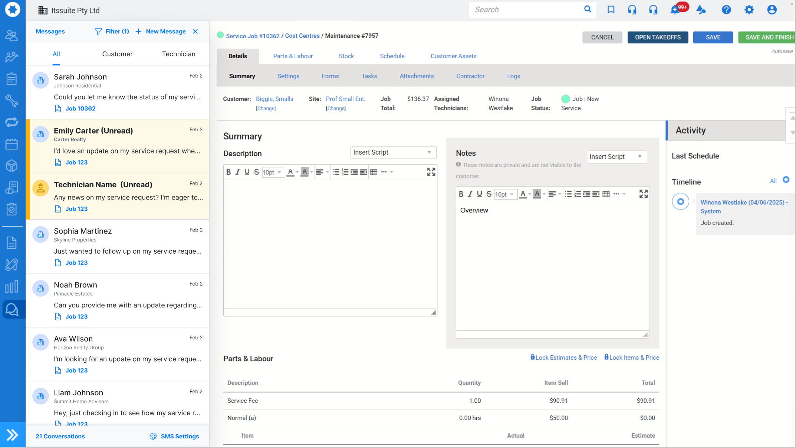Toggle italic in Description editor
This screenshot has height=448, width=796.
[x=238, y=172]
